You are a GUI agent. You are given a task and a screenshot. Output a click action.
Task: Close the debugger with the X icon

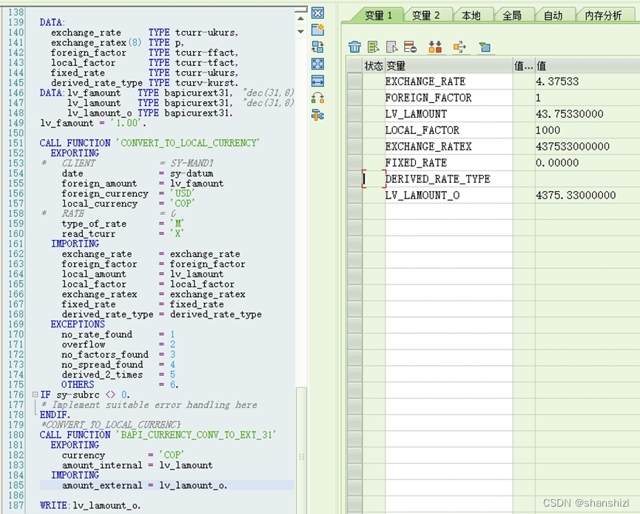click(x=318, y=13)
